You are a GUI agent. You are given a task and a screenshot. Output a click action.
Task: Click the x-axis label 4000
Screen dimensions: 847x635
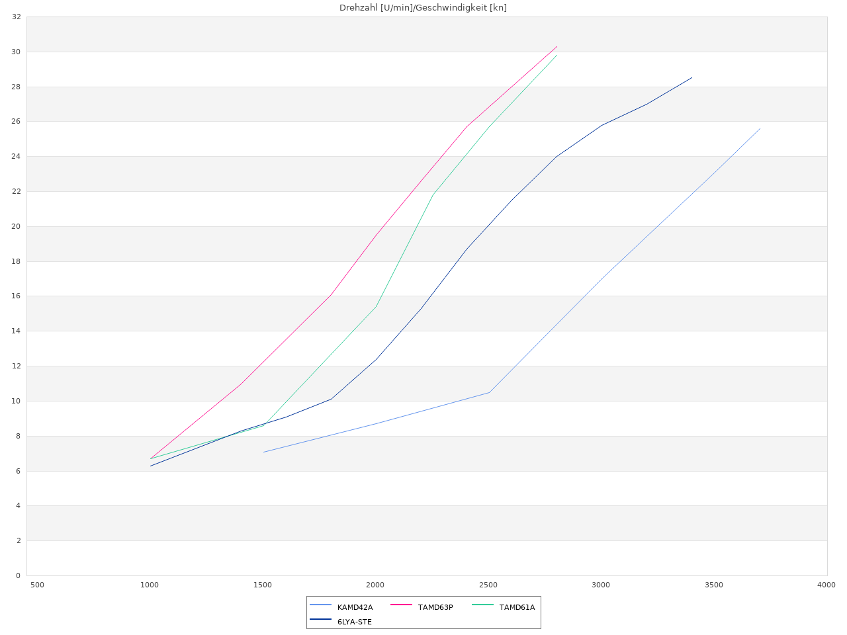click(x=826, y=585)
